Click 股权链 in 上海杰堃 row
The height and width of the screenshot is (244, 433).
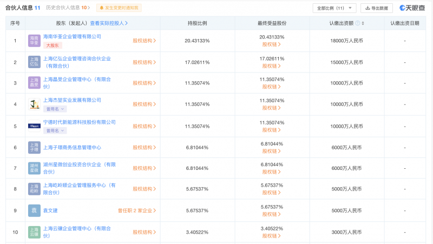(272, 108)
